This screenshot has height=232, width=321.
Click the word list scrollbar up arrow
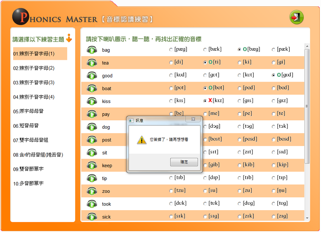[x=307, y=46]
